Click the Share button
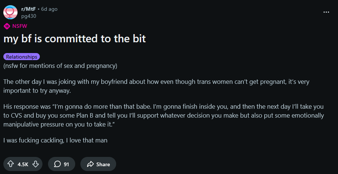Image resolution: width=338 pixels, height=174 pixels. pyautogui.click(x=98, y=164)
